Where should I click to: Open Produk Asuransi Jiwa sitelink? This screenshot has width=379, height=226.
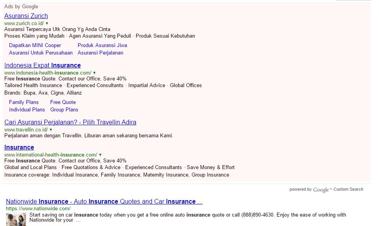click(x=102, y=46)
